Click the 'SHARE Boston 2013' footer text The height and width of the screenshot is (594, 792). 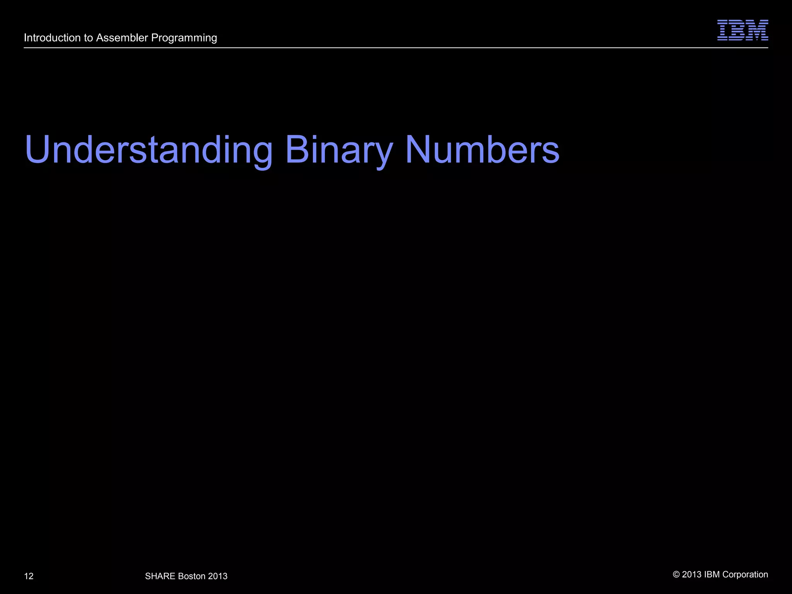click(186, 576)
